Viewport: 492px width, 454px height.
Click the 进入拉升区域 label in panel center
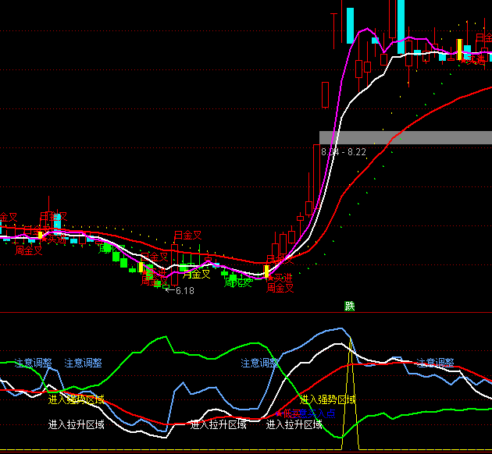pos(218,424)
